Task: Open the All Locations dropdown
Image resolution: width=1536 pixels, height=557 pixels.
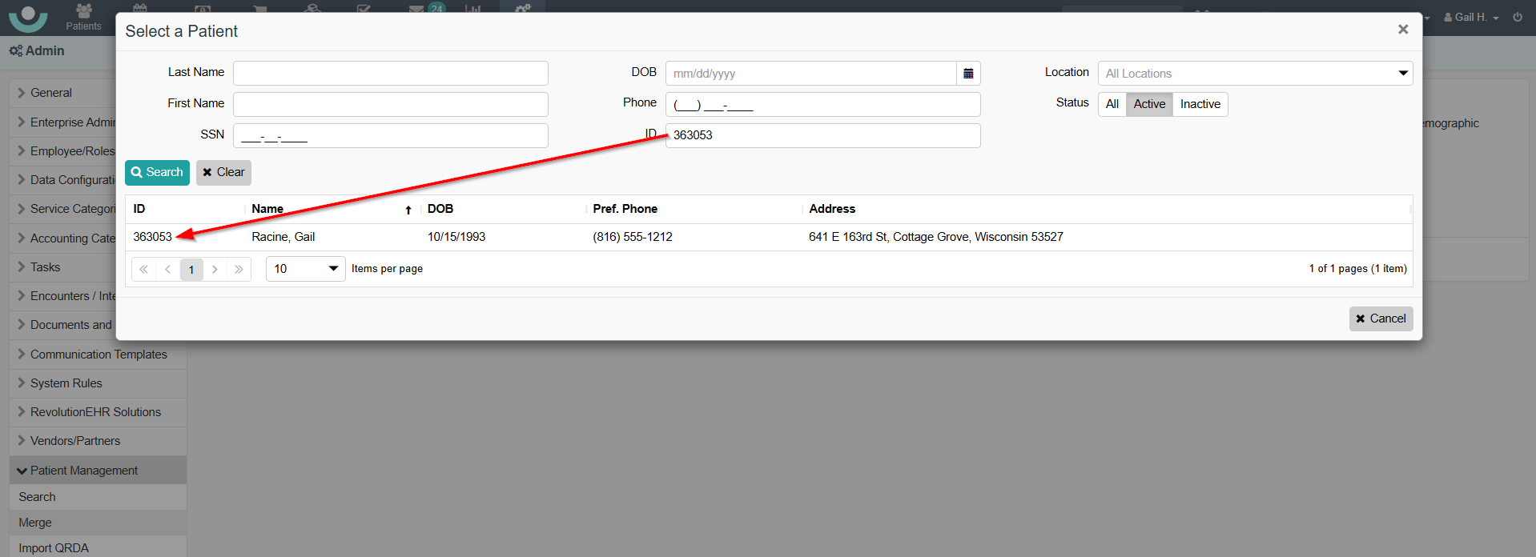Action: 1254,74
